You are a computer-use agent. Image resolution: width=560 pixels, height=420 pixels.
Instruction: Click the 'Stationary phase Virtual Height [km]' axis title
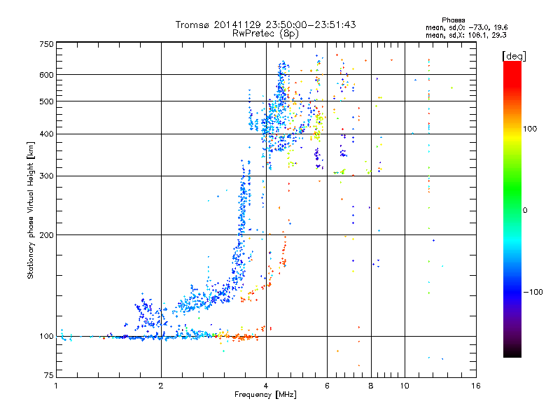[x=31, y=210]
